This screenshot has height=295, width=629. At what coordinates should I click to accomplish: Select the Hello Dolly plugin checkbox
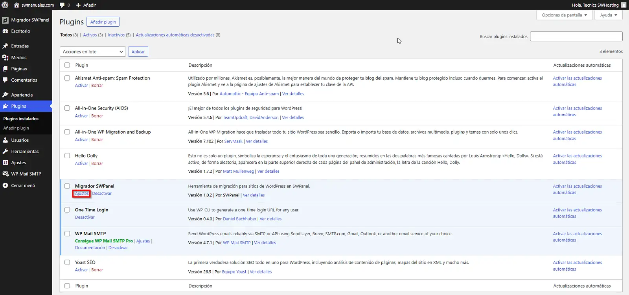click(67, 156)
